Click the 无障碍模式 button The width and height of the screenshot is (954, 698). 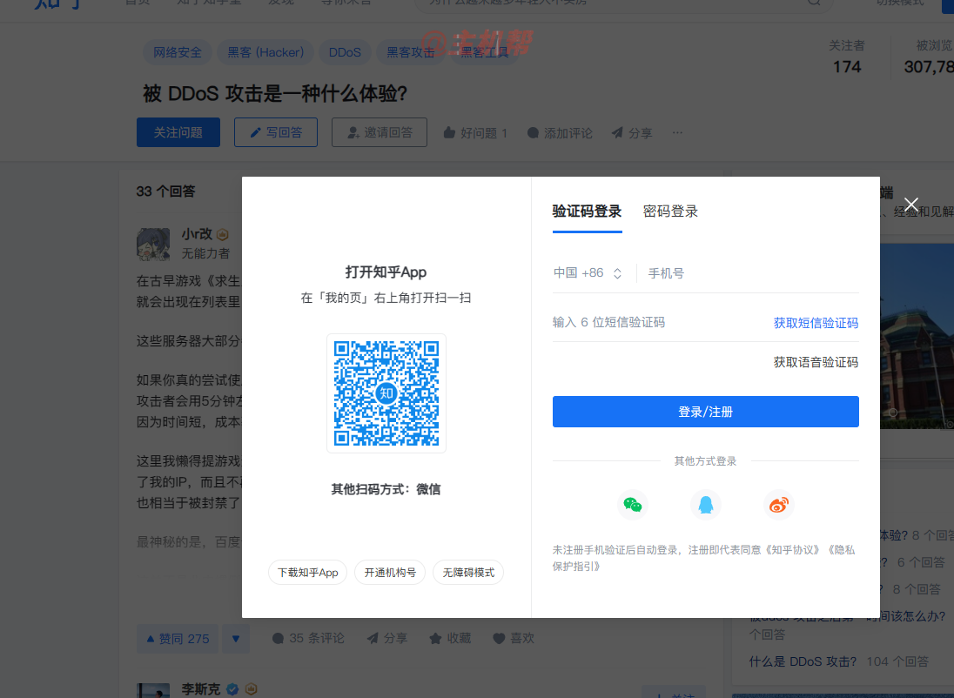click(468, 573)
